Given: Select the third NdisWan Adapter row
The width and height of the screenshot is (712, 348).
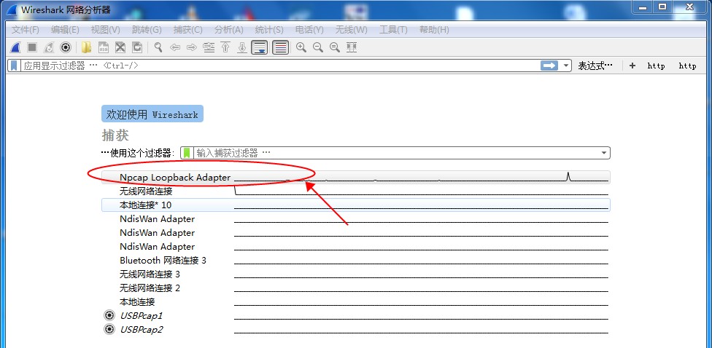Looking at the screenshot, I should (x=355, y=247).
